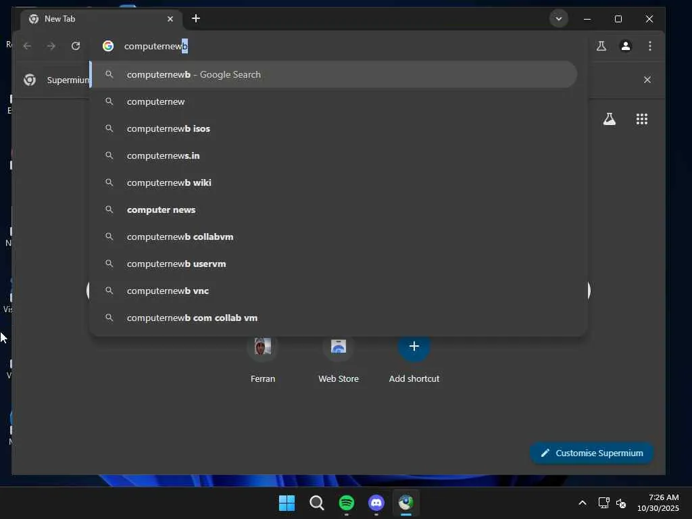
Task: Choose 'computernews.in' suggestion
Action: tap(334, 155)
